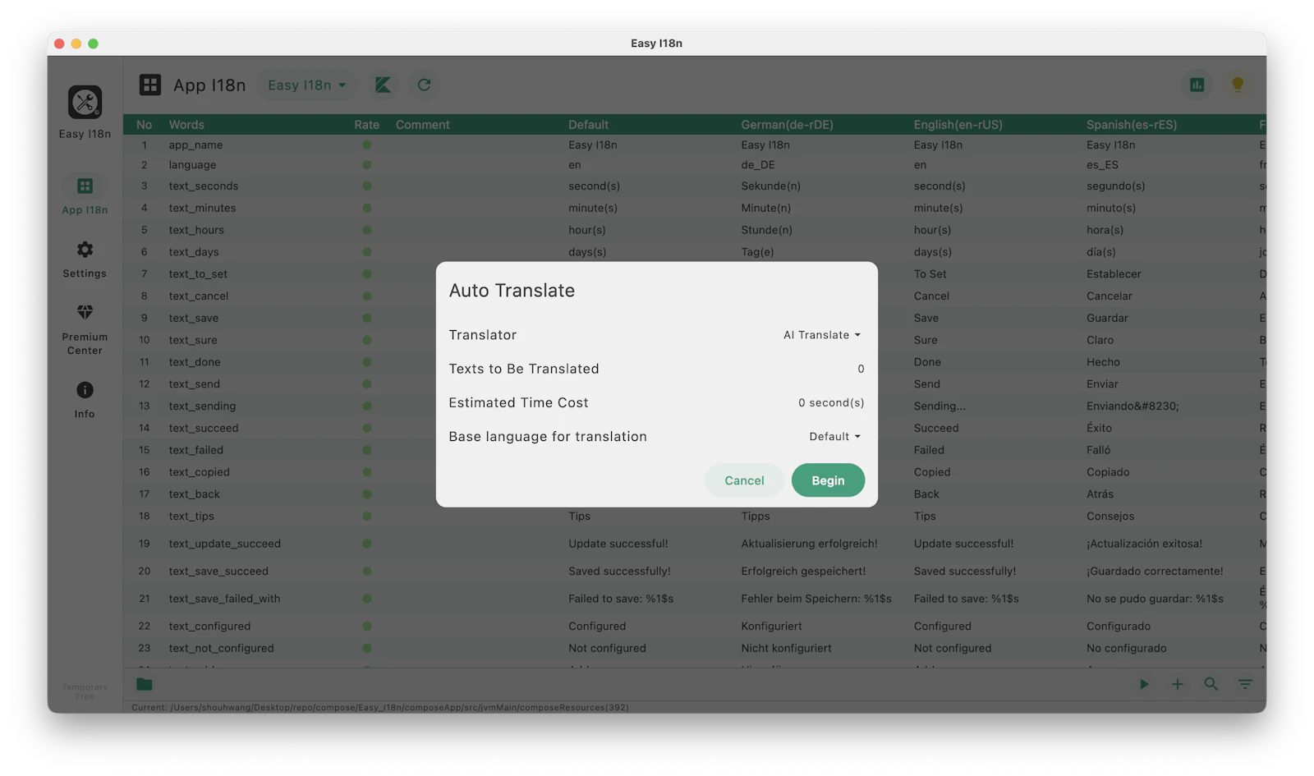Click the Begin button

click(828, 480)
